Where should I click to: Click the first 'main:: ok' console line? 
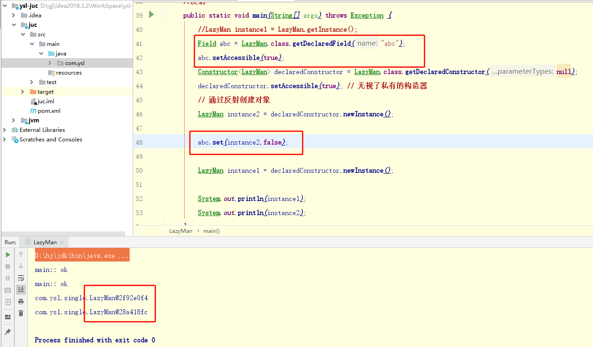(51, 270)
